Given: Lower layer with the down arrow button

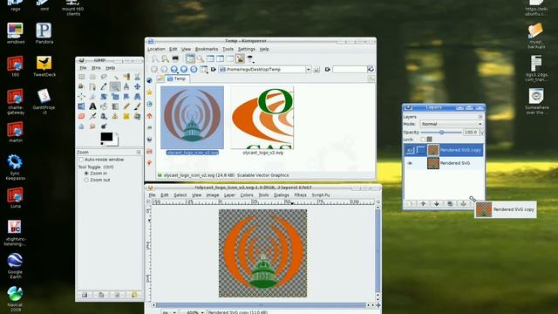Looking at the screenshot, I should click(436, 203).
